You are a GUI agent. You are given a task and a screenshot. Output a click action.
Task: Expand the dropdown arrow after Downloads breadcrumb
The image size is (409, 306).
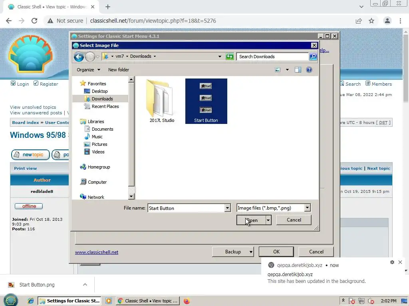point(155,56)
